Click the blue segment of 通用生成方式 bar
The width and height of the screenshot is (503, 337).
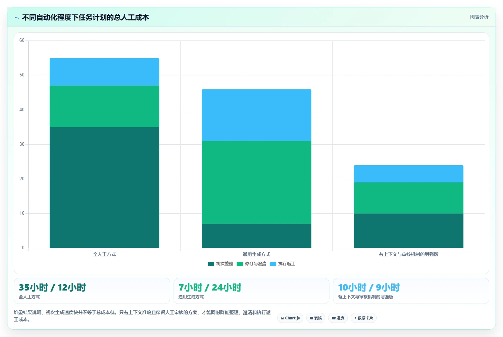click(x=256, y=115)
